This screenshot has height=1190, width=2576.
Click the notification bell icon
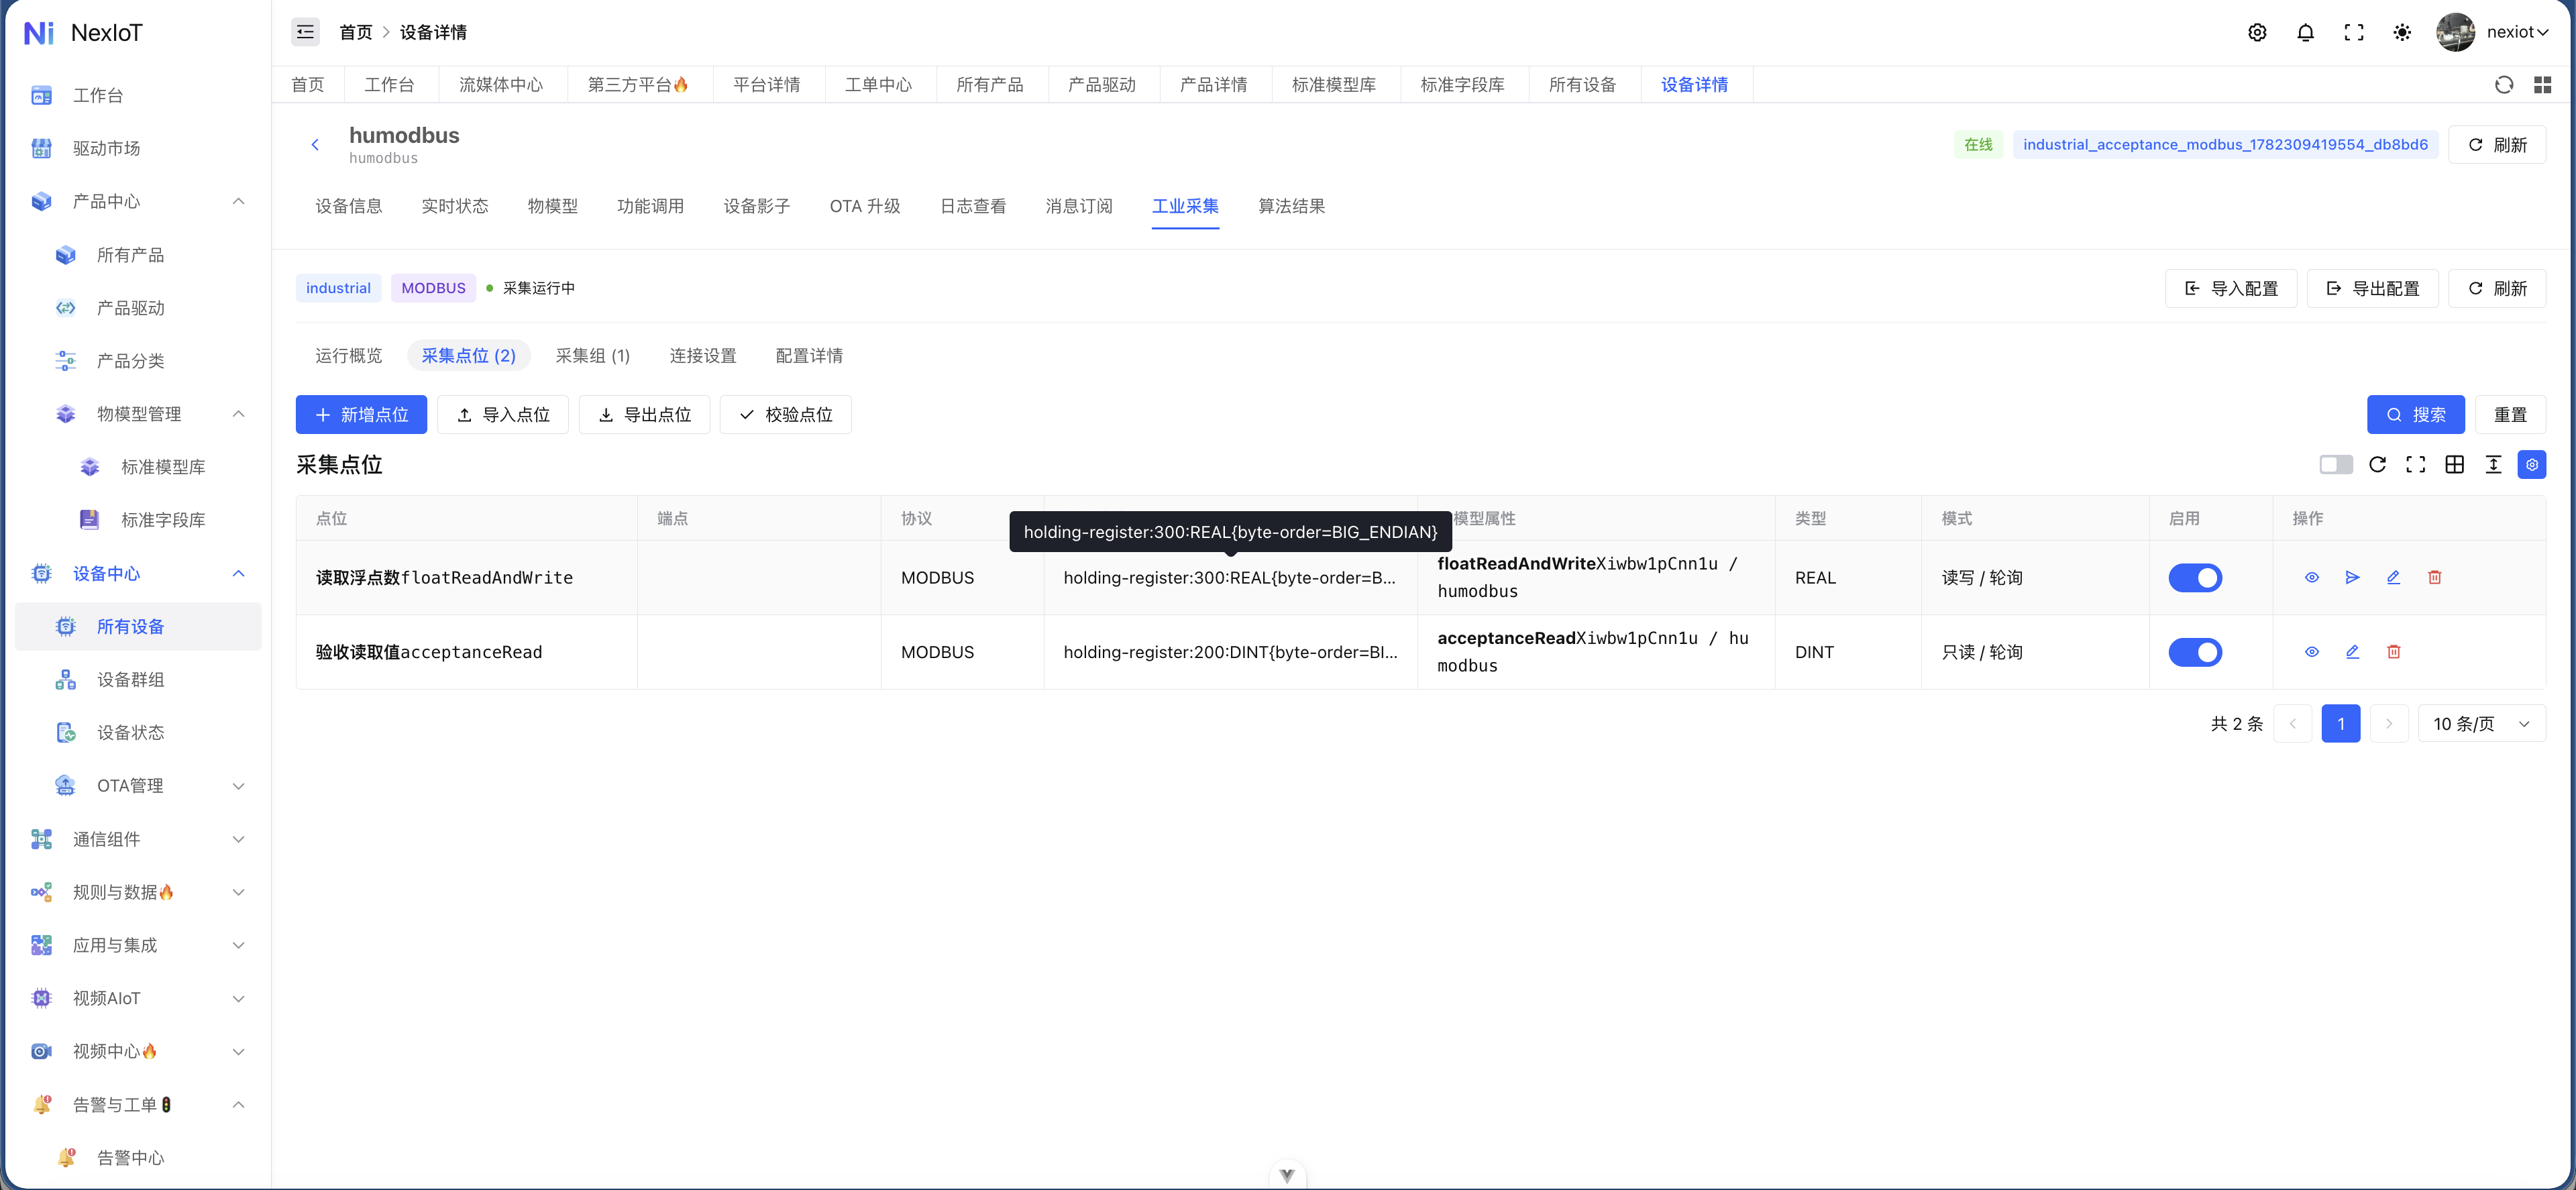[x=2305, y=32]
